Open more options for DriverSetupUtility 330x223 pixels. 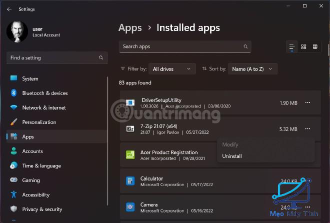coord(307,102)
